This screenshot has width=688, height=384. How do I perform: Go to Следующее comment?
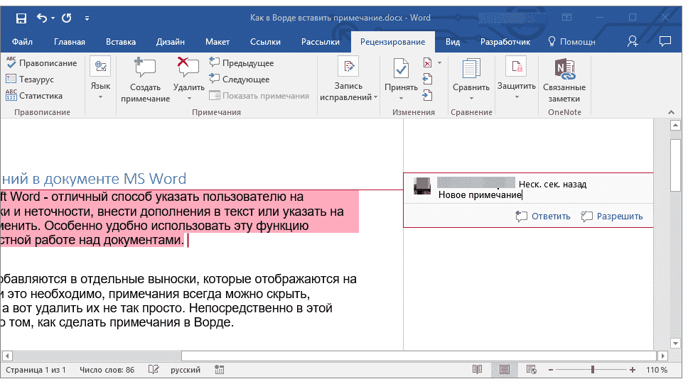click(x=240, y=79)
